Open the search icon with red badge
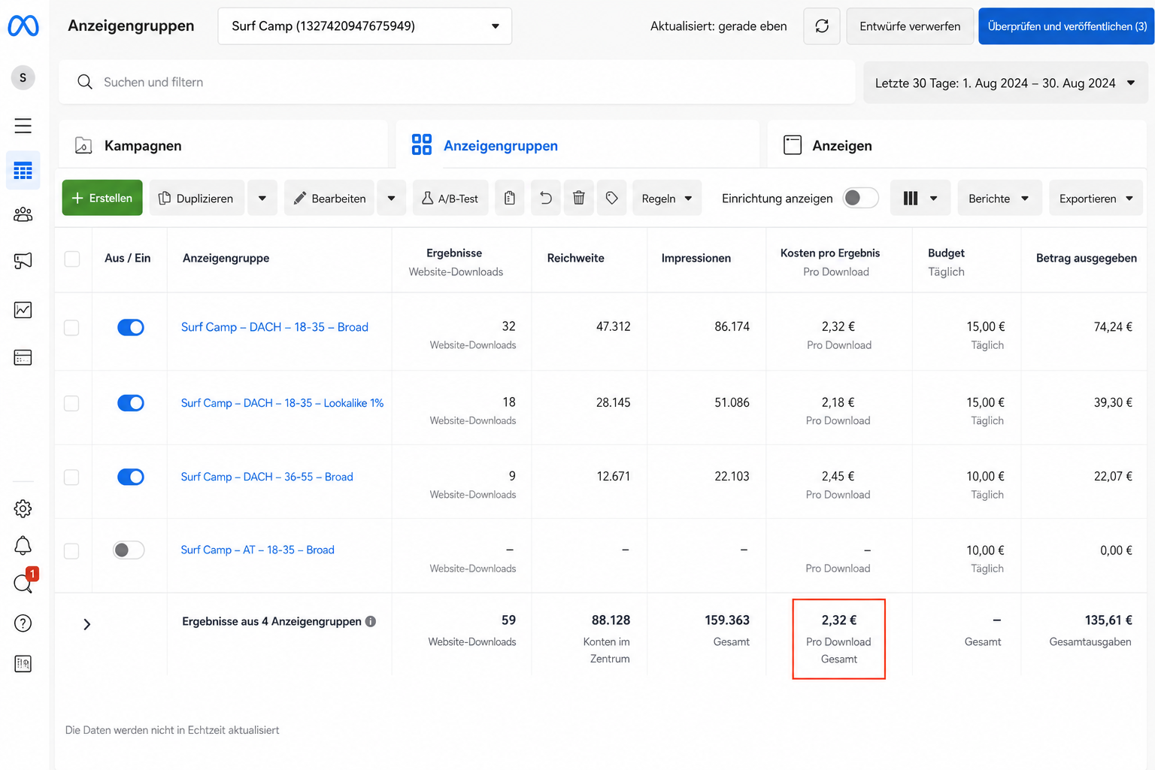This screenshot has height=770, width=1155. pos(23,584)
